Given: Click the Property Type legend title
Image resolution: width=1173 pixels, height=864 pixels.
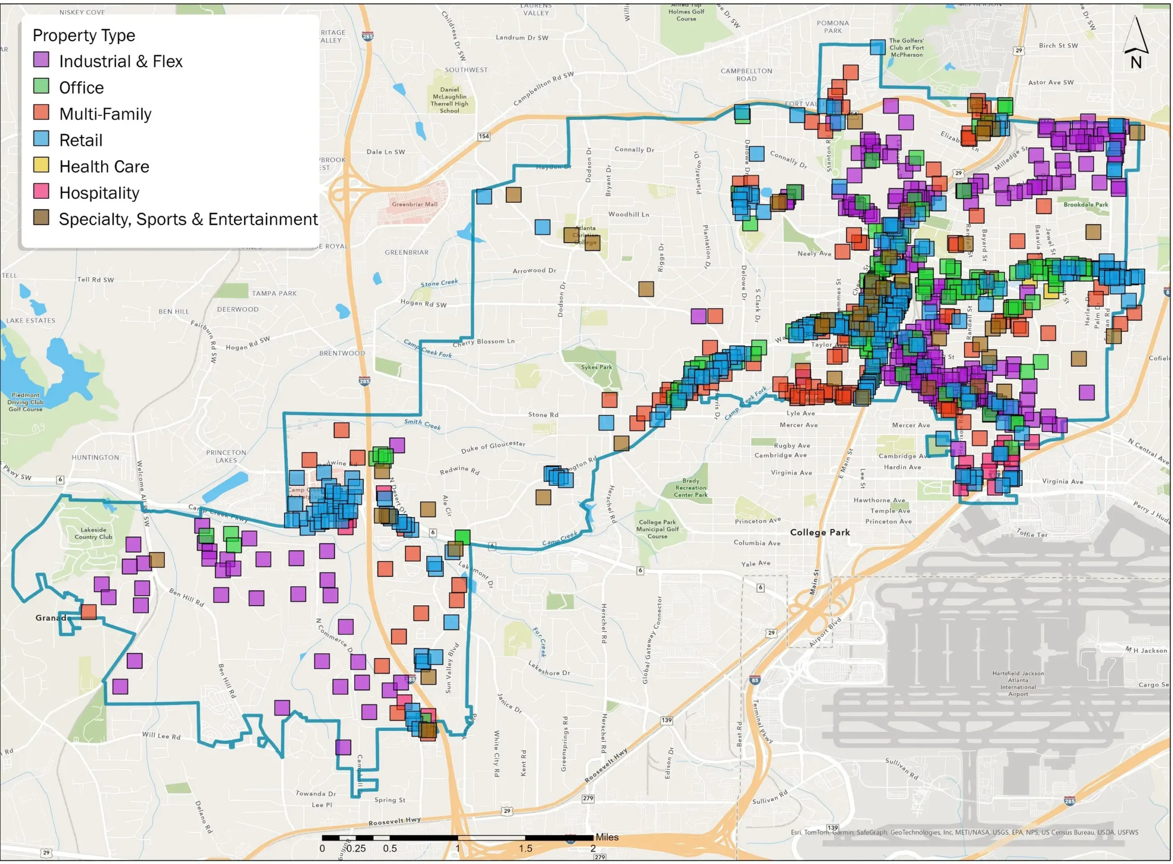Looking at the screenshot, I should click(x=84, y=36).
